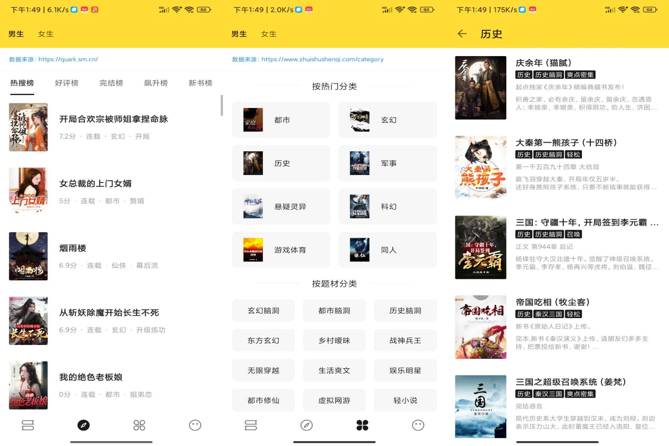Switch to 好评榜 tab
Screen dimensions: 669x446
(67, 83)
